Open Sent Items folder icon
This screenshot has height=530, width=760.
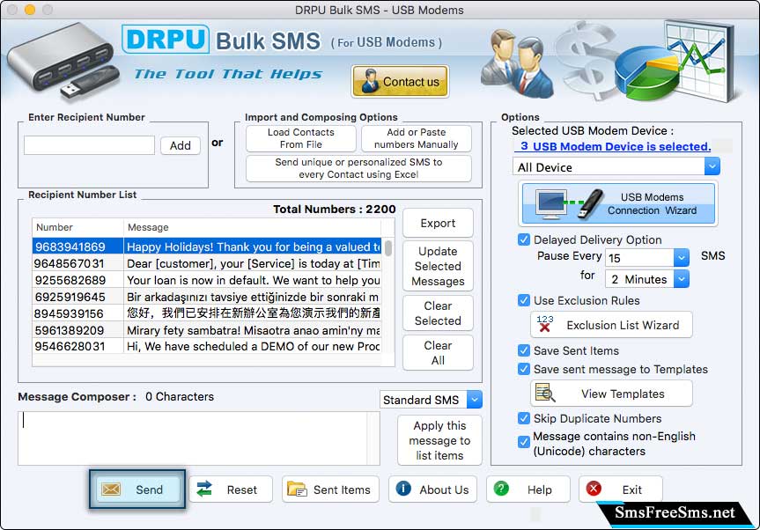coord(297,490)
